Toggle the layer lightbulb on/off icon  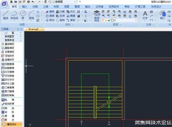(x=103, y=20)
